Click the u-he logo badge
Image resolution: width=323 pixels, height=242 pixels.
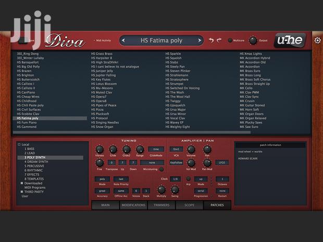pos(290,40)
